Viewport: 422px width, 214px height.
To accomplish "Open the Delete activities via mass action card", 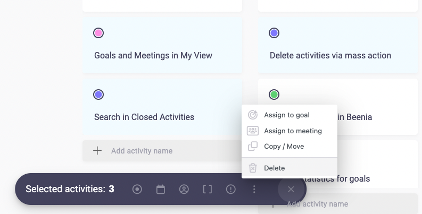I will [x=330, y=55].
